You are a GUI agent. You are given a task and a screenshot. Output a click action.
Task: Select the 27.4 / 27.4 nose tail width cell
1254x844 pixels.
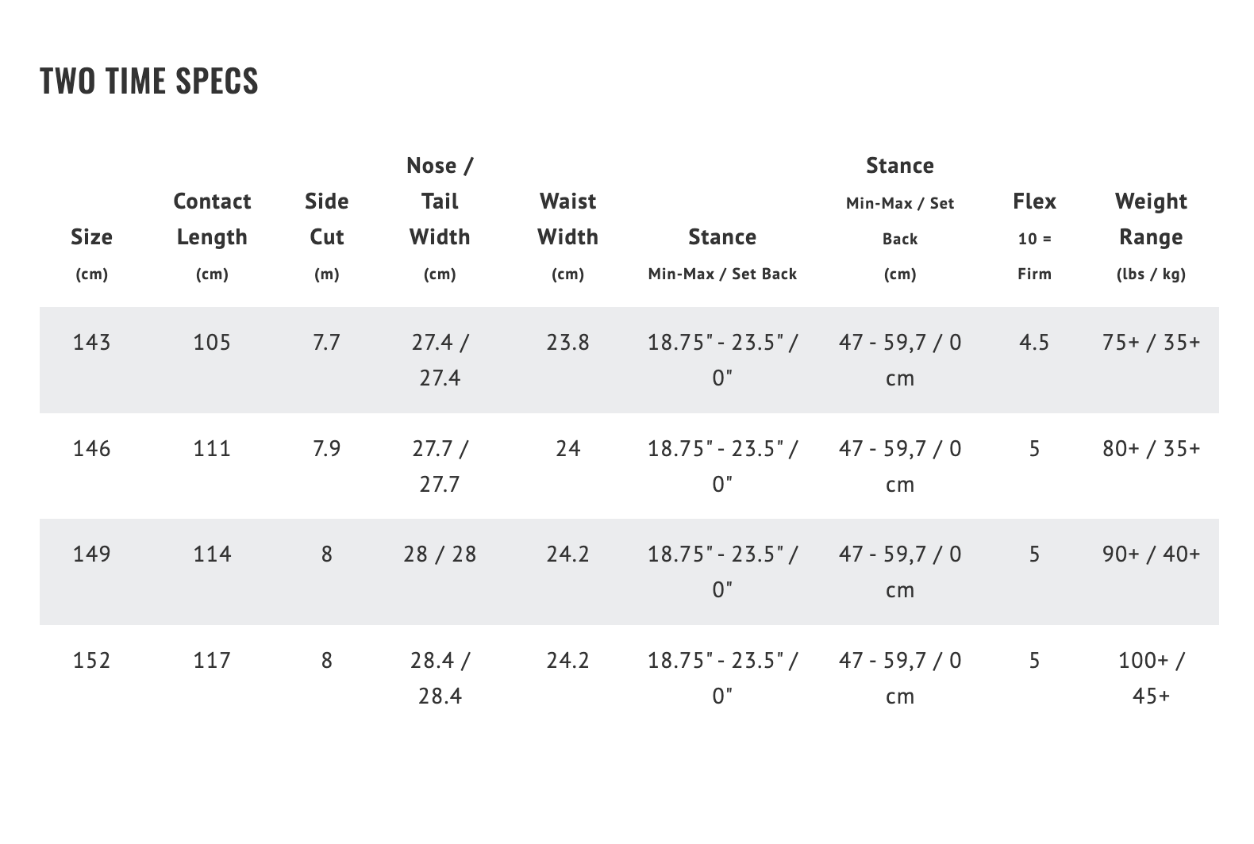click(x=440, y=360)
